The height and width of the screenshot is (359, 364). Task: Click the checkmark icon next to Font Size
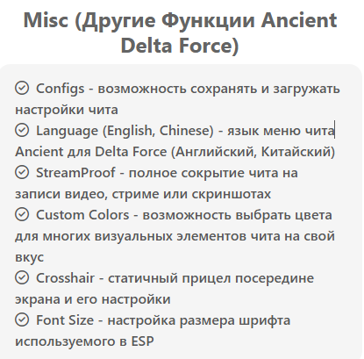pyautogui.click(x=22, y=320)
